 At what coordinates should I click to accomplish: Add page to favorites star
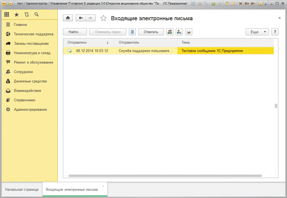[103, 18]
